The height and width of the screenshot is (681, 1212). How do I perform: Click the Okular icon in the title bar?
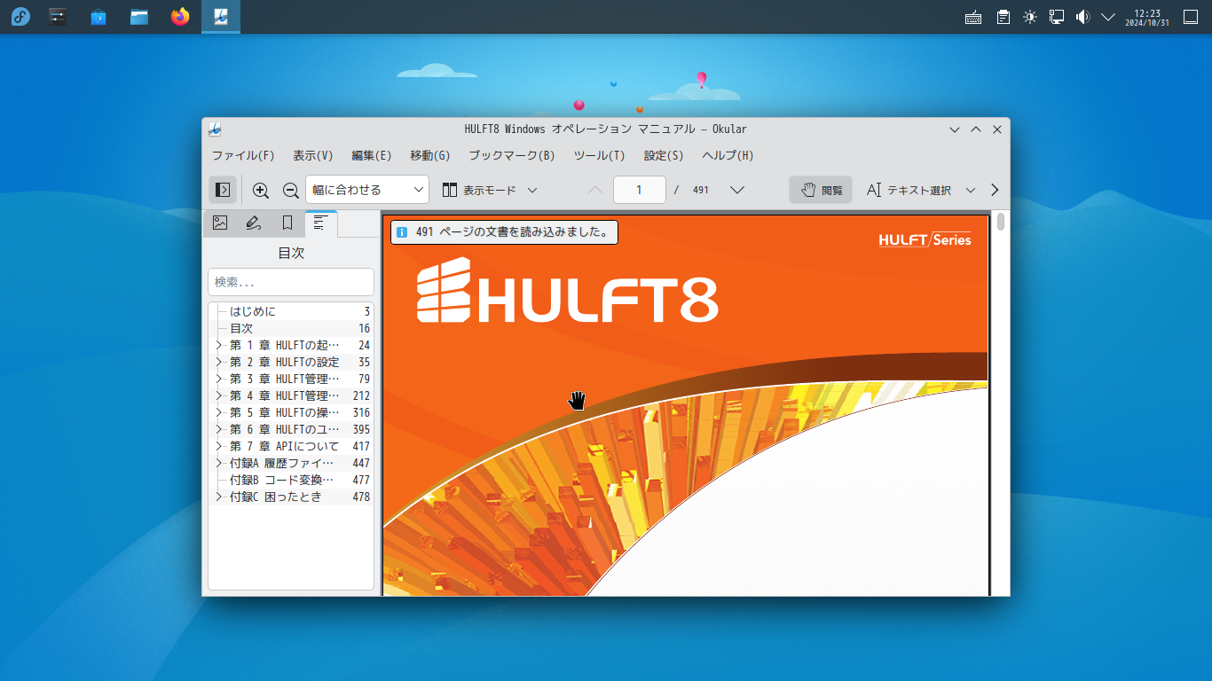(x=215, y=129)
